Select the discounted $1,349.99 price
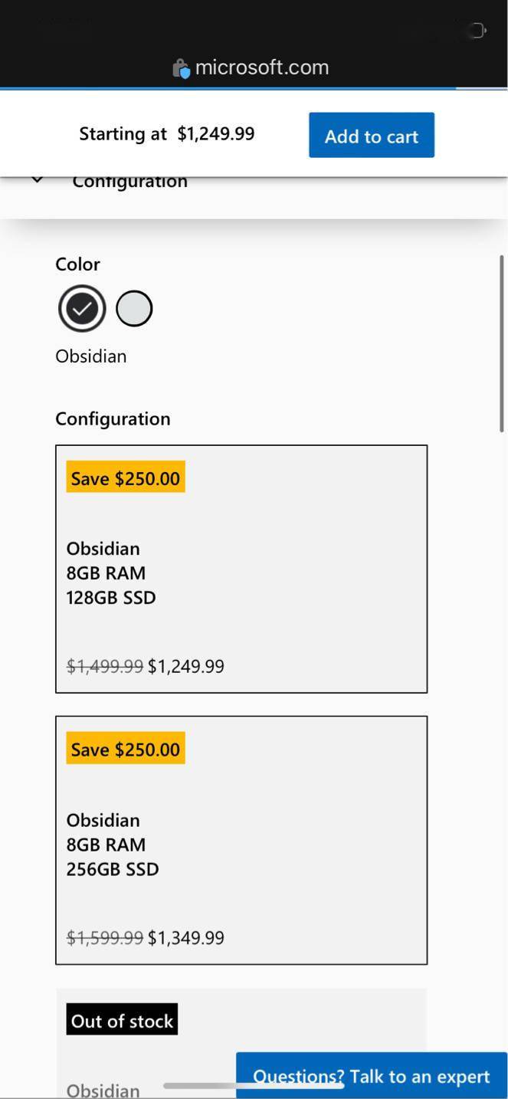 pos(185,937)
